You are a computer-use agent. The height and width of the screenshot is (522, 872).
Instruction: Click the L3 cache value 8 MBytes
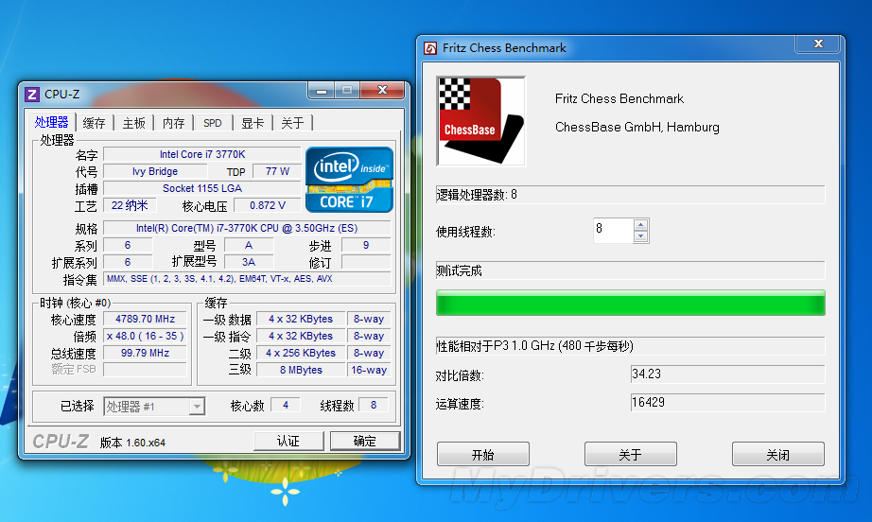301,370
